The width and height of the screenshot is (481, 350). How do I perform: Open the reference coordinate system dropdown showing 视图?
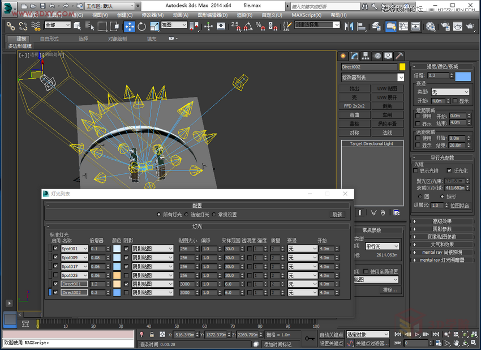173,26
